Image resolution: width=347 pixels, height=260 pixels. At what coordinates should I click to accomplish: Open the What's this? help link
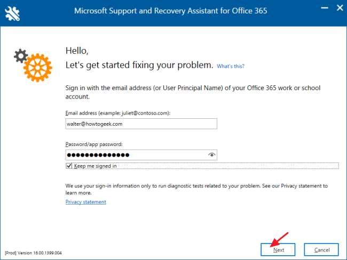231,66
